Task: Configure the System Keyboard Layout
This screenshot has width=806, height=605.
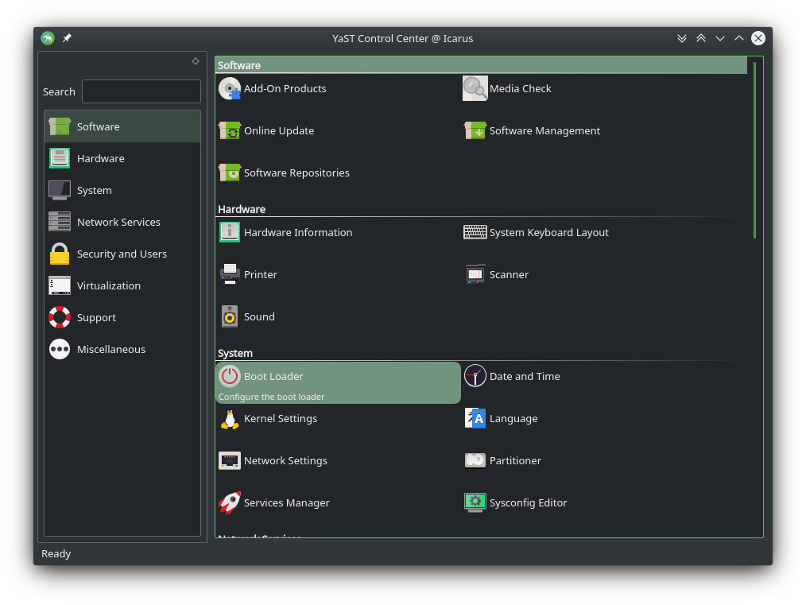Action: pos(548,232)
